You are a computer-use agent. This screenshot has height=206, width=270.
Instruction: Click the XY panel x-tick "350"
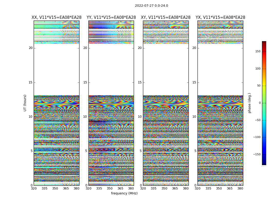164,188
